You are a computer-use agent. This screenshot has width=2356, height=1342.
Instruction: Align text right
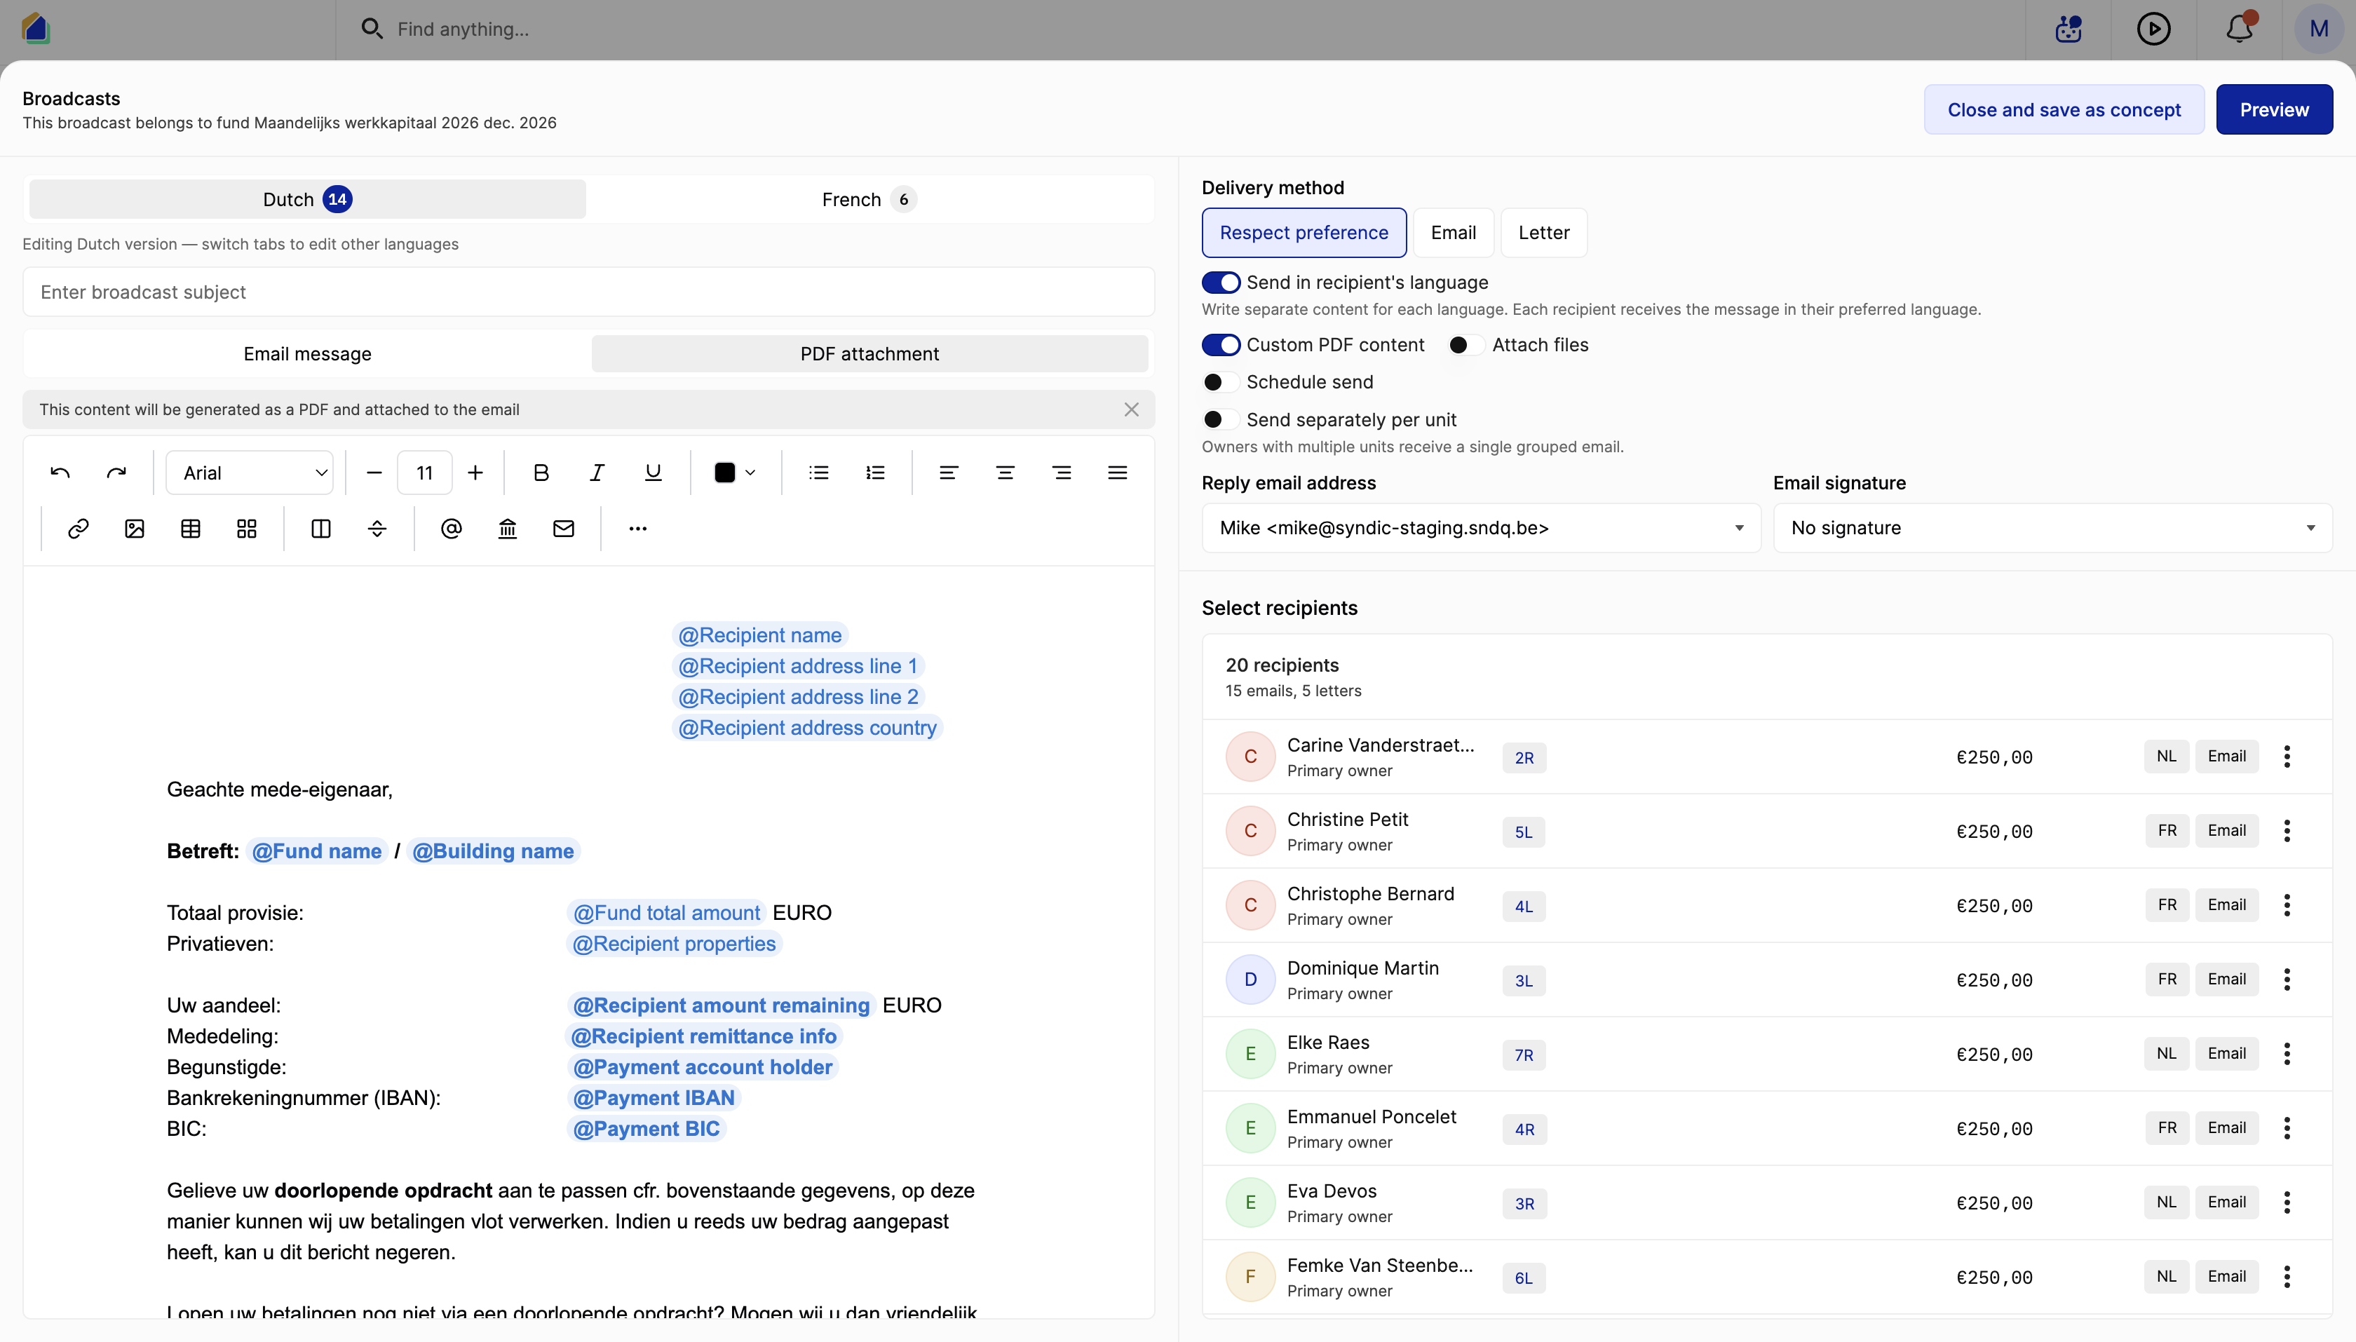click(1061, 473)
